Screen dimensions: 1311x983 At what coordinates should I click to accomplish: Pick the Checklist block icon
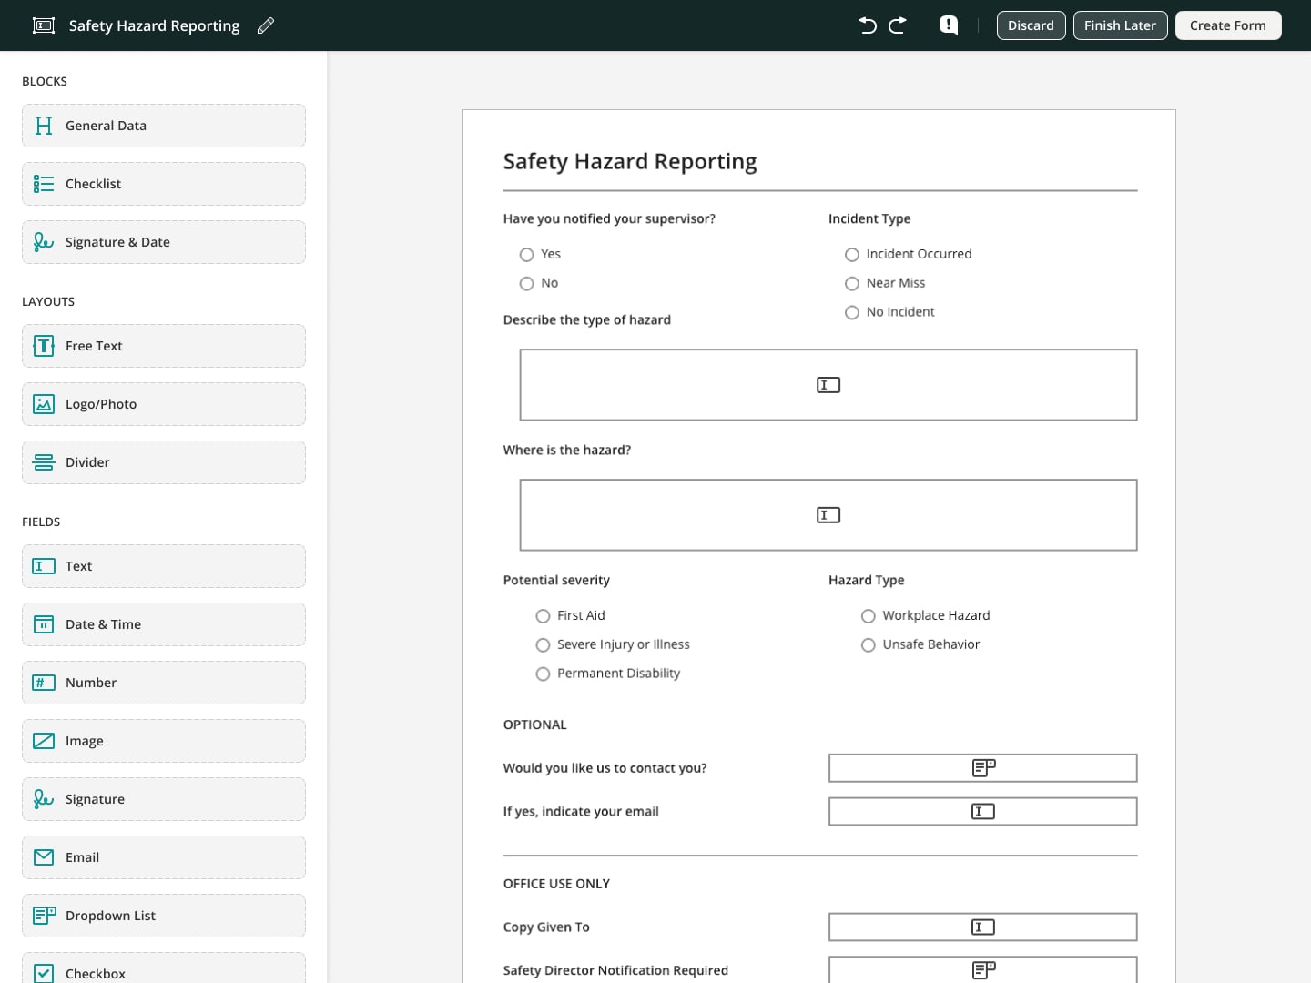[x=44, y=184]
